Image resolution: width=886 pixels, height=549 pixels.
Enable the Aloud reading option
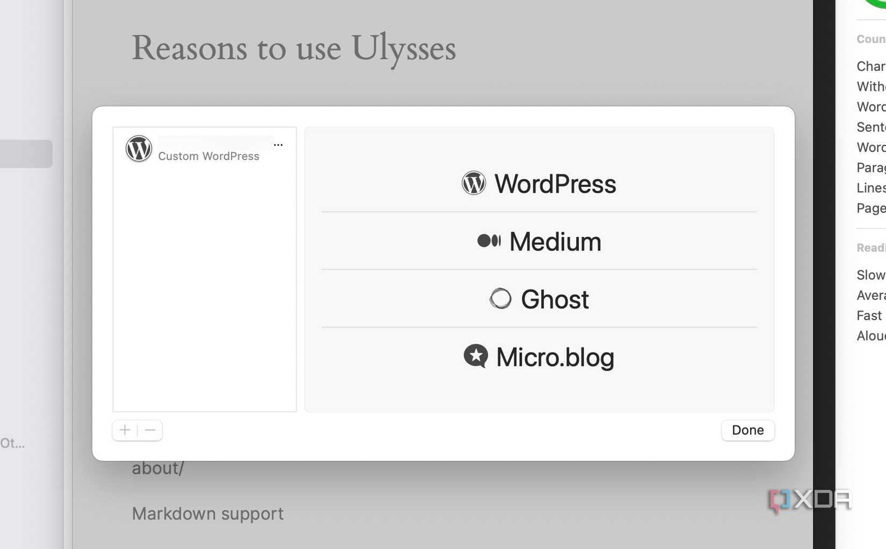(x=870, y=335)
